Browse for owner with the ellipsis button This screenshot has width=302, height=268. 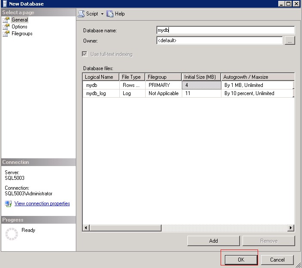[290, 40]
